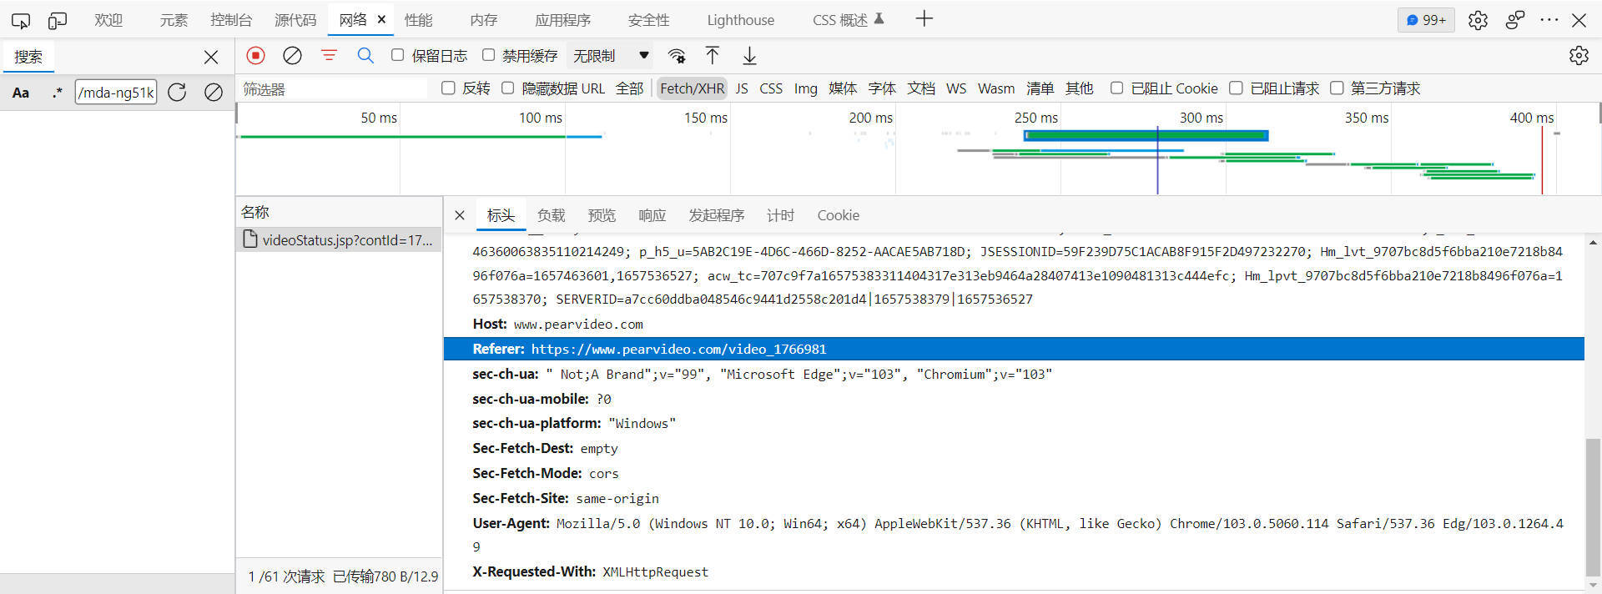The width and height of the screenshot is (1602, 594).
Task: Click the network search magnifier icon
Action: coord(365,56)
